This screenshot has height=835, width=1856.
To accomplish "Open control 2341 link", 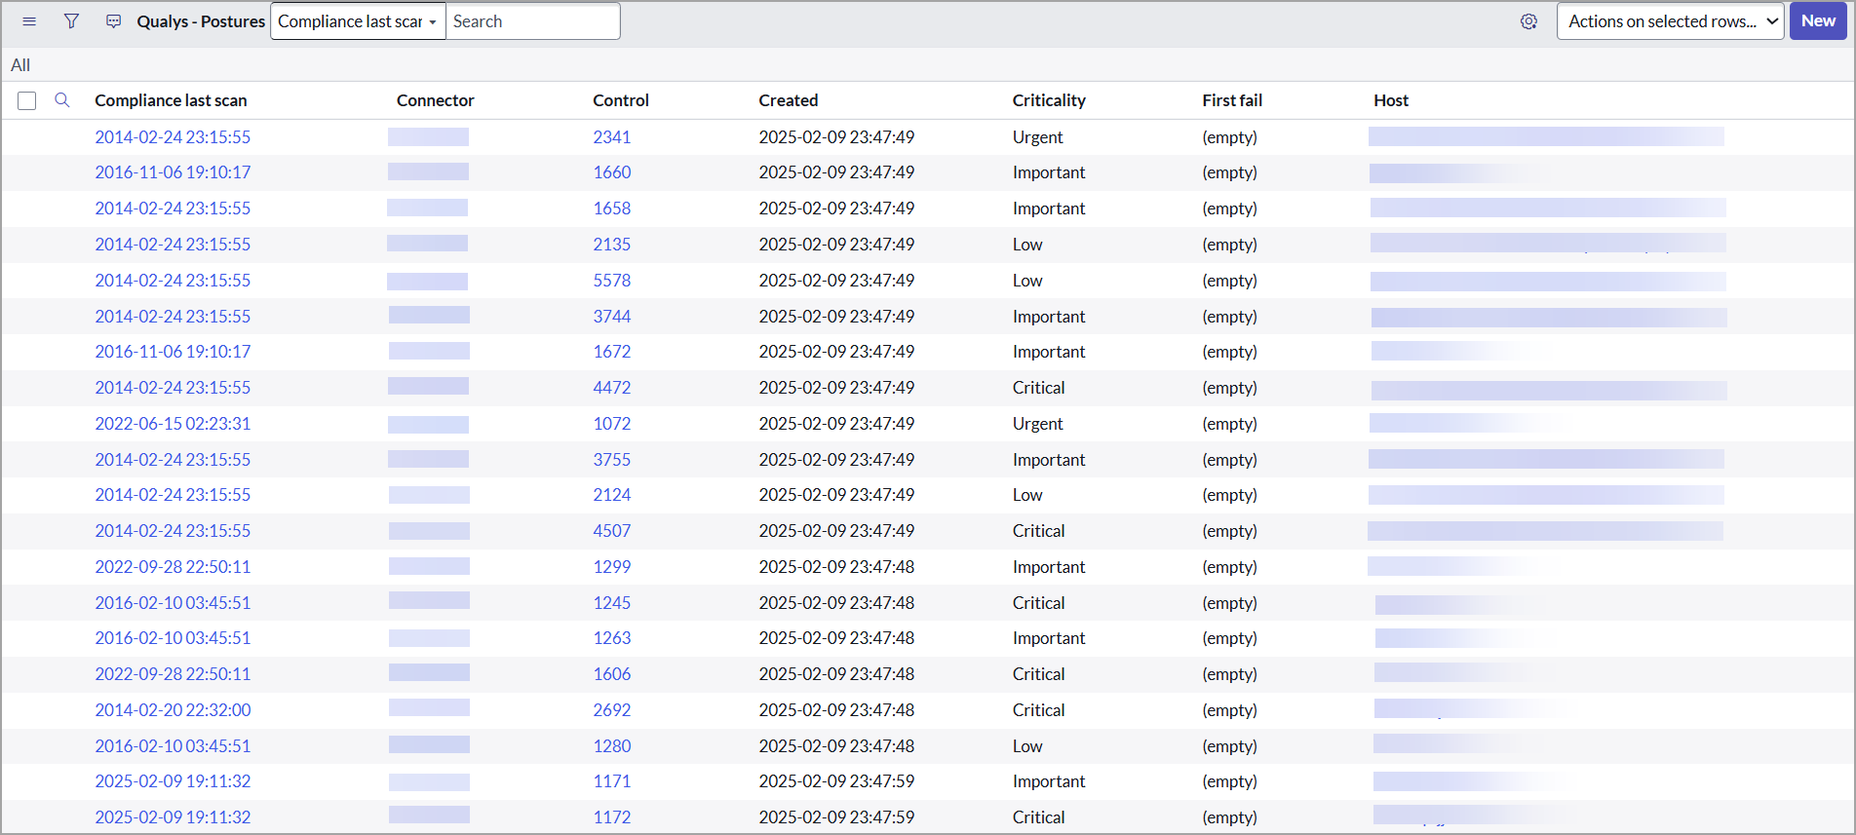I will click(x=612, y=137).
